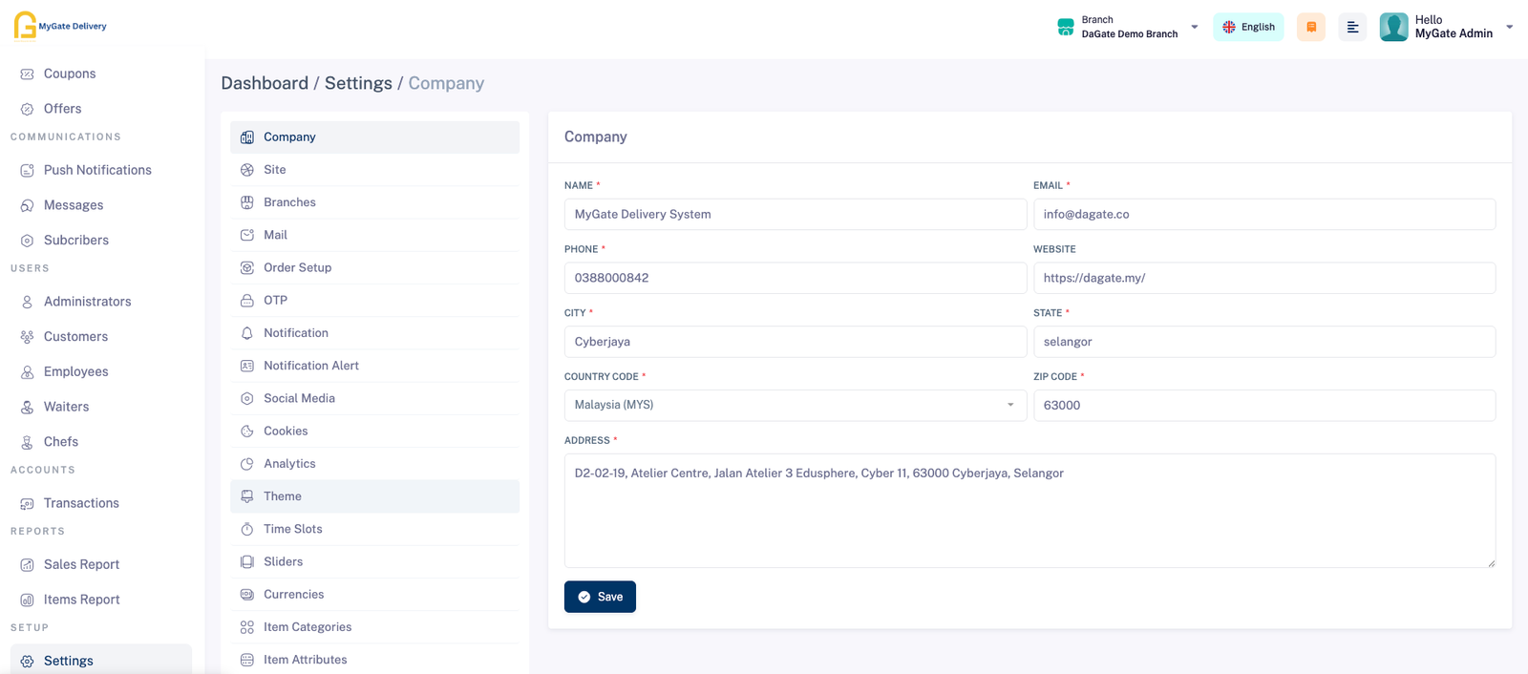
Task: Open the Theme settings section
Action: [283, 496]
